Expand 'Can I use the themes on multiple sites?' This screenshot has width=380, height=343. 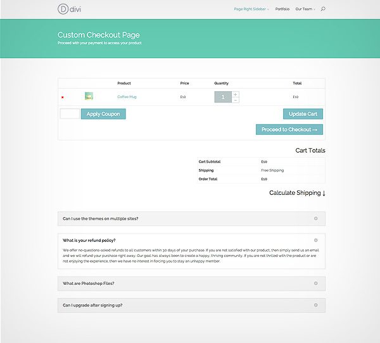(x=191, y=219)
